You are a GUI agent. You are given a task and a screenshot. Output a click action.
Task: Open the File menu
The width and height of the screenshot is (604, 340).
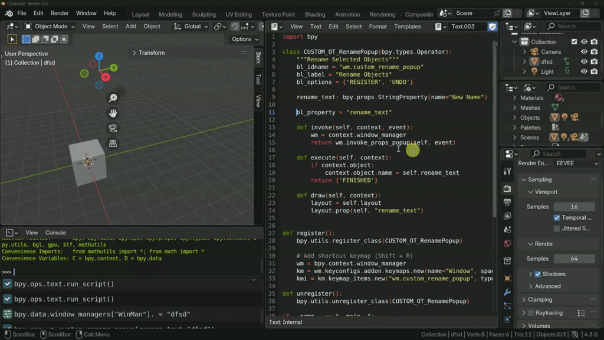[22, 13]
